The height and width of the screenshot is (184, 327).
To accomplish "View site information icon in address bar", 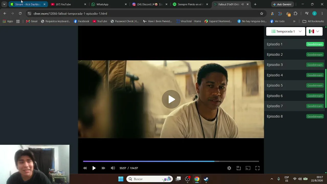I will click(x=29, y=14).
